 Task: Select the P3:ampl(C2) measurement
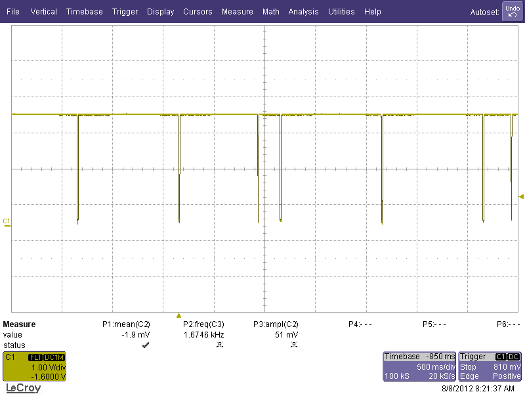276,324
